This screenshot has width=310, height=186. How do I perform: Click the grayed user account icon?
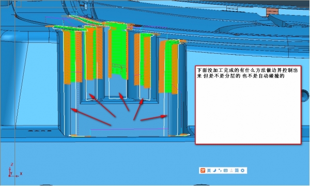[x=231, y=171]
